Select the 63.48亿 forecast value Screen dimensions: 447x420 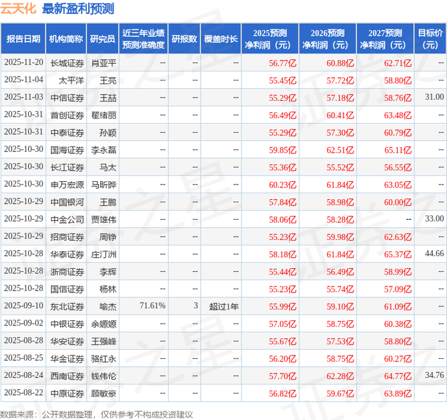click(x=398, y=116)
